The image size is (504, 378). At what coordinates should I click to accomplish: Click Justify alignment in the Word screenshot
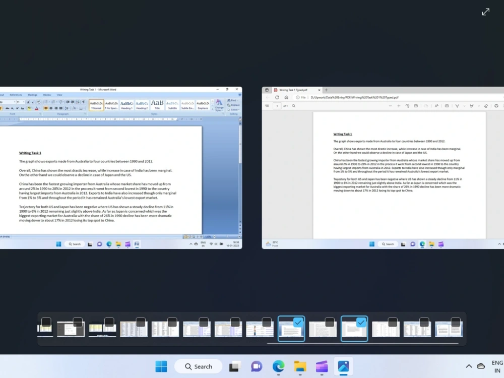(x=61, y=108)
